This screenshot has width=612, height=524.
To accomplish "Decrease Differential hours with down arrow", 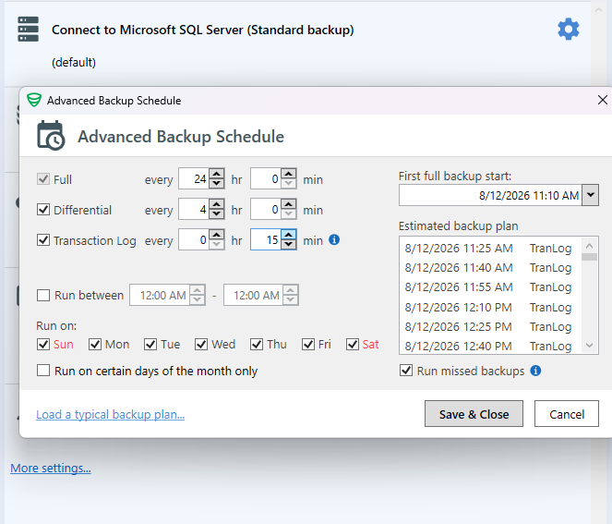I will coord(217,214).
